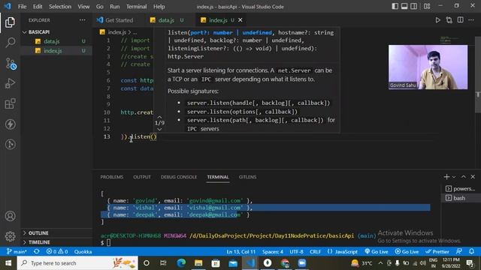Click the Windows Start button
Image resolution: width=481 pixels, height=270 pixels.
pos(8,263)
